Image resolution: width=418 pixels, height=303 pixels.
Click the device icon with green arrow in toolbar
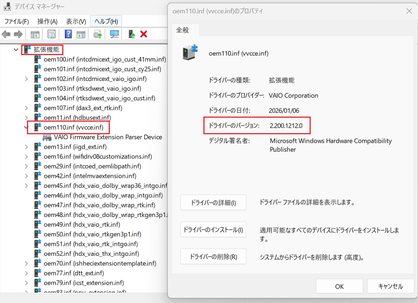(132, 34)
